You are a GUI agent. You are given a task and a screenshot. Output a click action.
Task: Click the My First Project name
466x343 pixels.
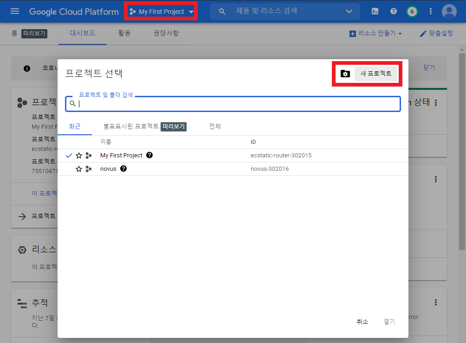(x=121, y=156)
